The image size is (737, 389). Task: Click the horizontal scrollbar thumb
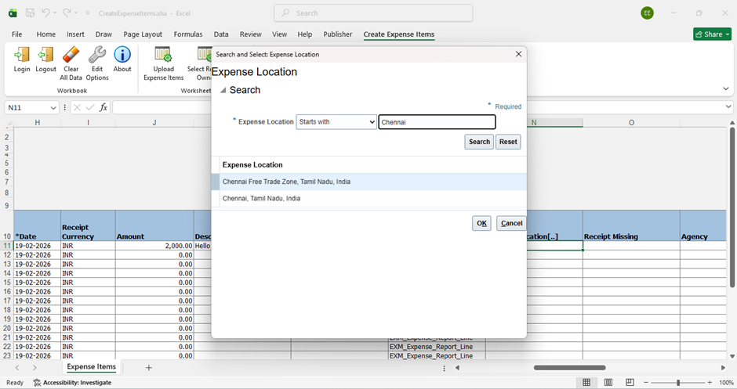[569, 368]
